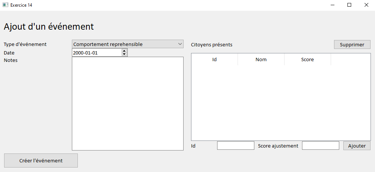
Task: Click the empty fourth column header area
Action: (351, 59)
